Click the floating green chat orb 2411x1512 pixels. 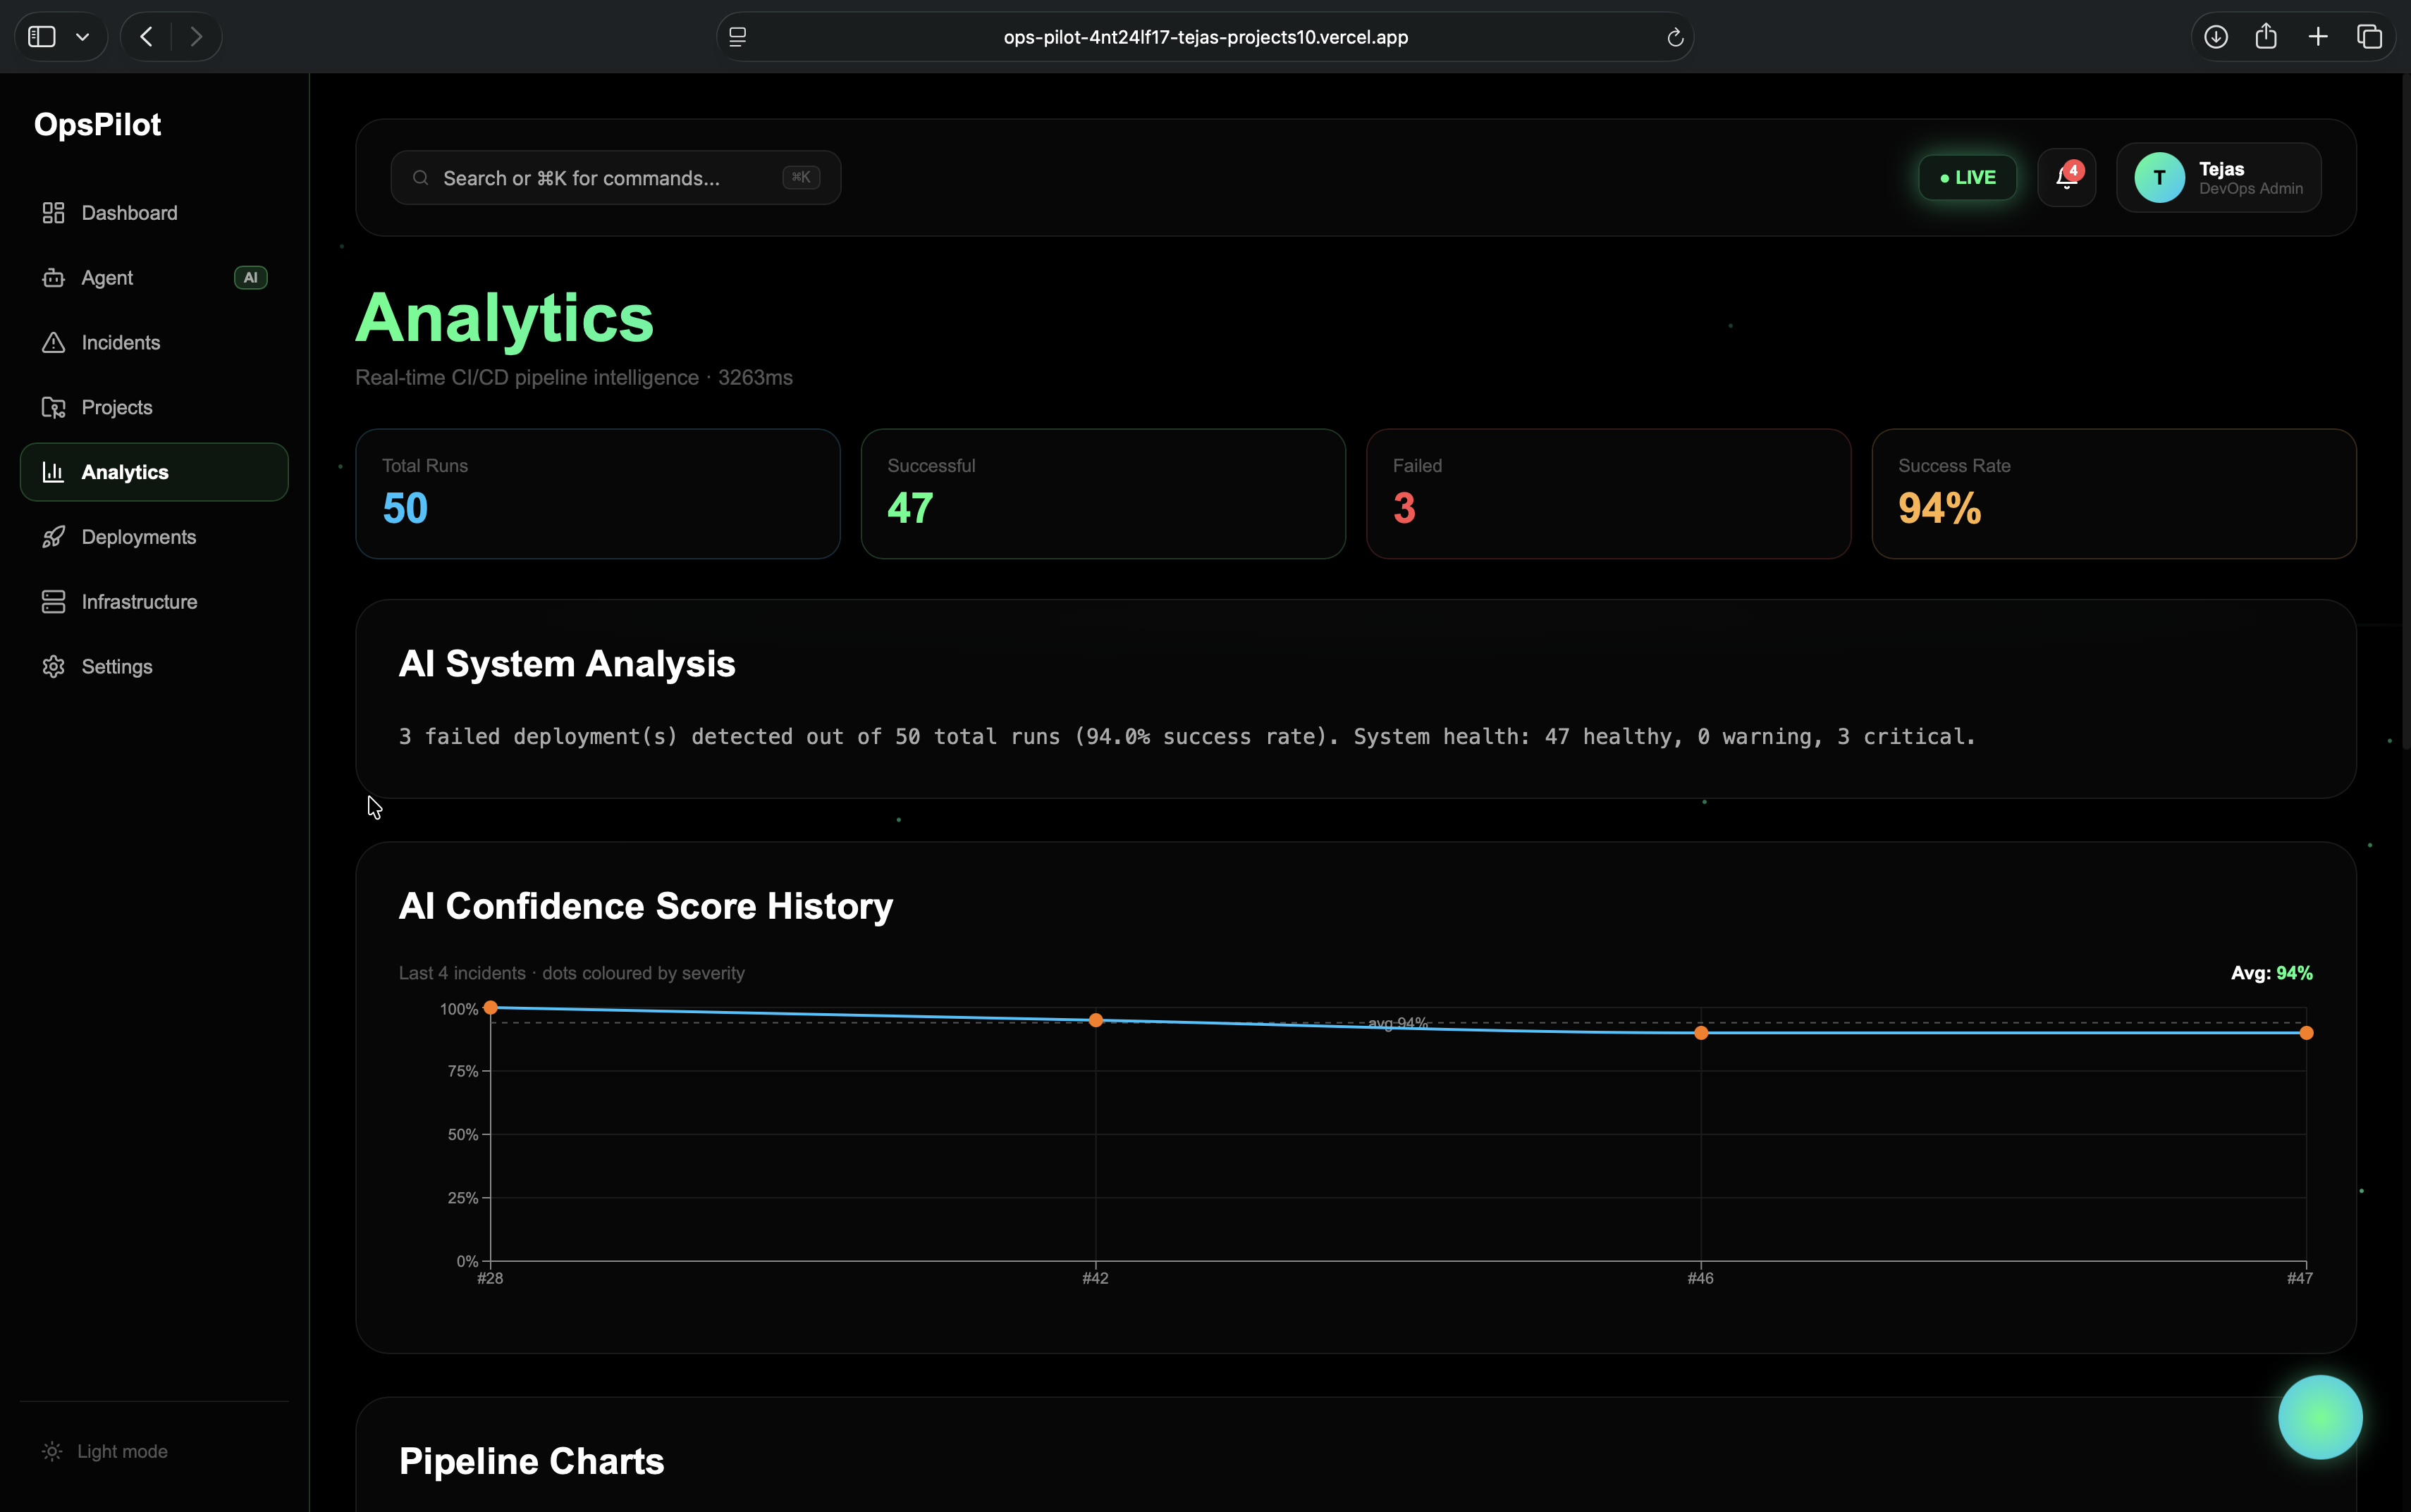point(2320,1417)
